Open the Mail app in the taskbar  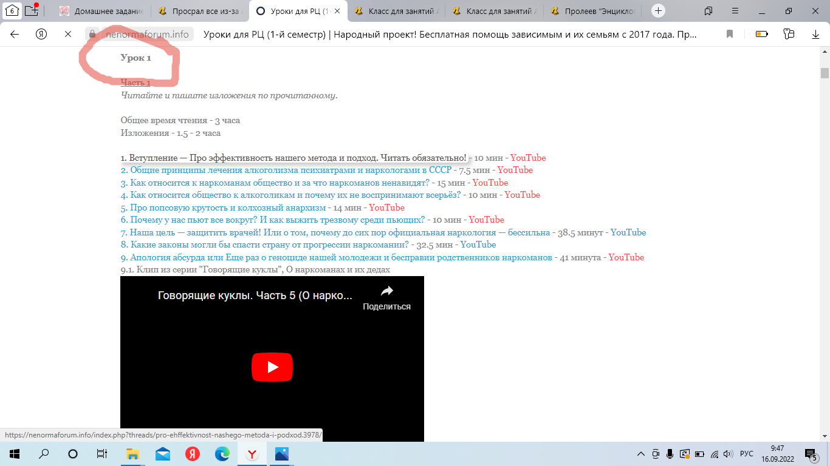point(162,453)
